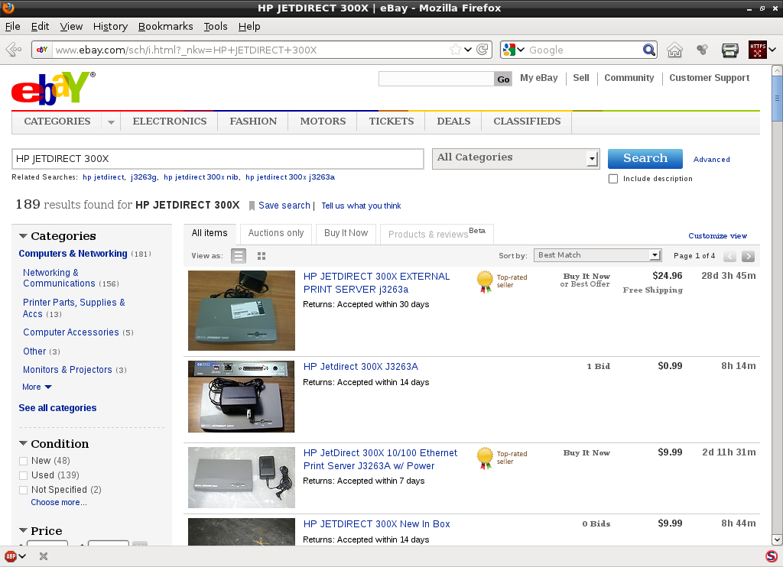Reload the page with the refresh icon

pyautogui.click(x=482, y=50)
